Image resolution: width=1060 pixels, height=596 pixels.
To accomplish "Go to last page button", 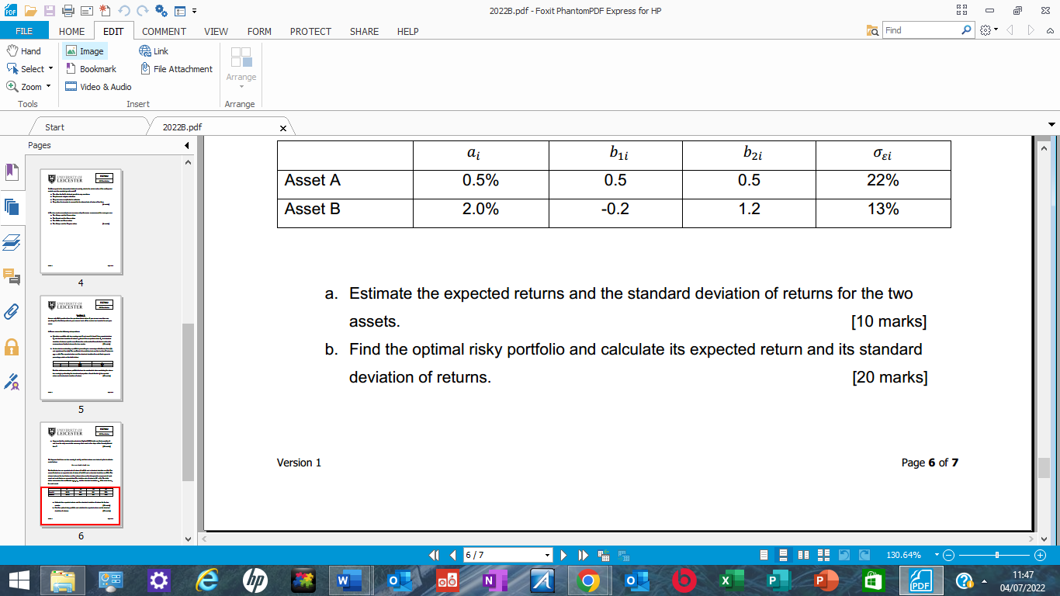I will coord(584,556).
